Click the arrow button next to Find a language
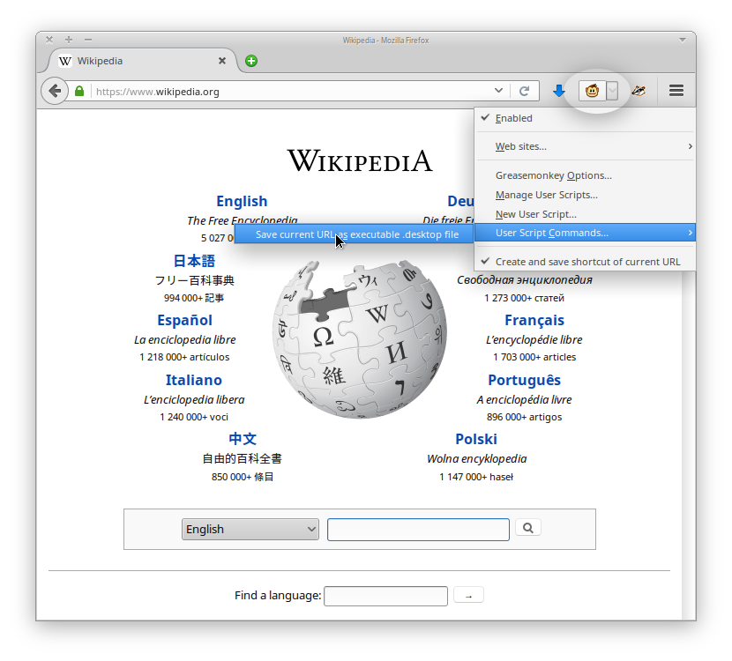The image size is (732, 661). click(468, 595)
